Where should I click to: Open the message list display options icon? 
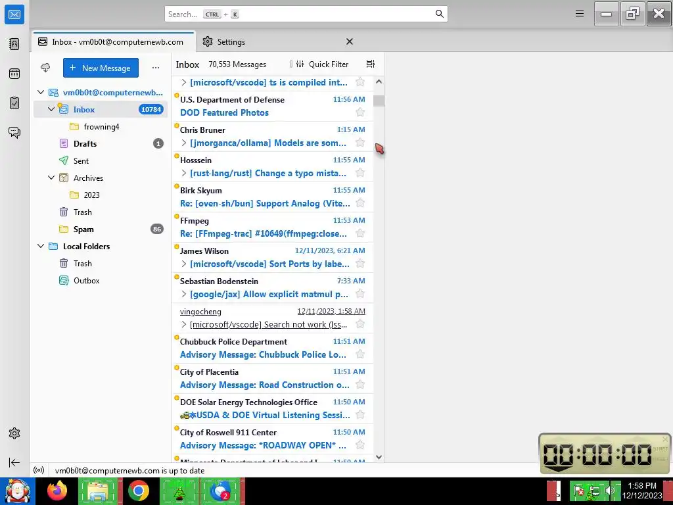[x=371, y=64]
